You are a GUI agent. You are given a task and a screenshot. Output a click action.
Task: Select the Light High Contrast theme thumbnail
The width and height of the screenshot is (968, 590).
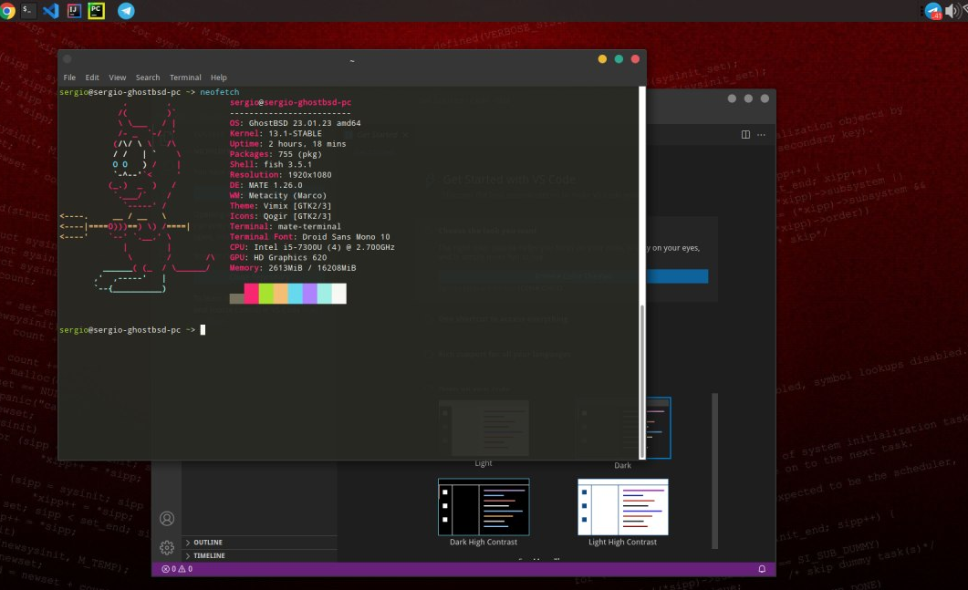(623, 507)
